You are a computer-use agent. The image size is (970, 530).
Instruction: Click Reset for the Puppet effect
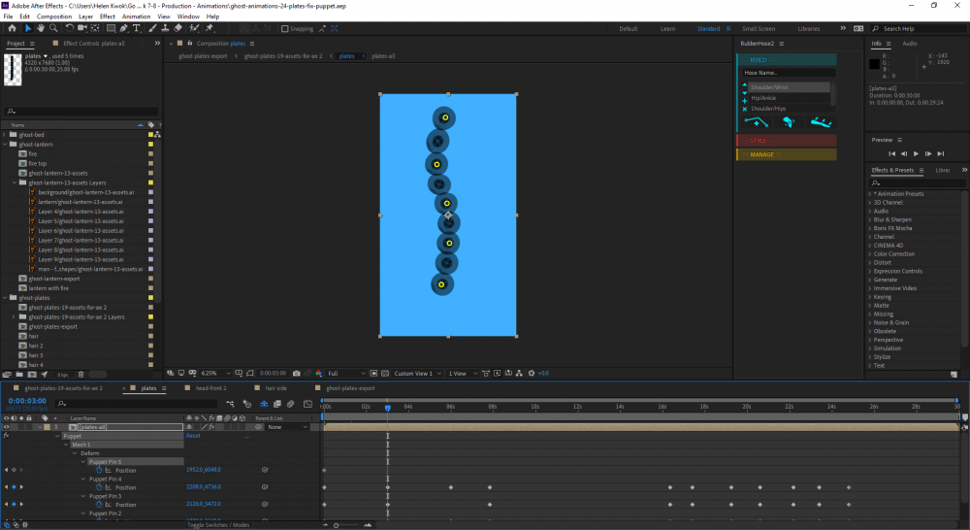pos(193,436)
